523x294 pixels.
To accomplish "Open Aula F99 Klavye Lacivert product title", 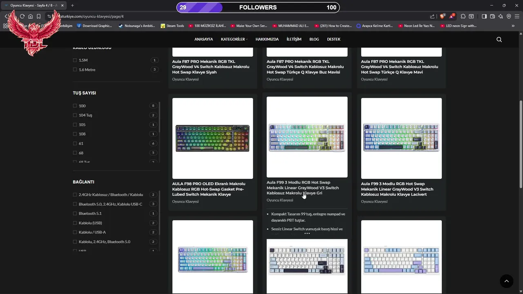I will 397,189.
